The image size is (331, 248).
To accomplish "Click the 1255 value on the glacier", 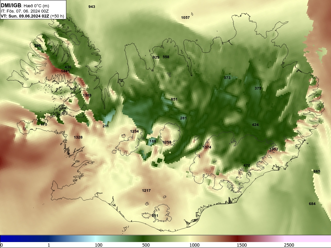I will point(167,142).
